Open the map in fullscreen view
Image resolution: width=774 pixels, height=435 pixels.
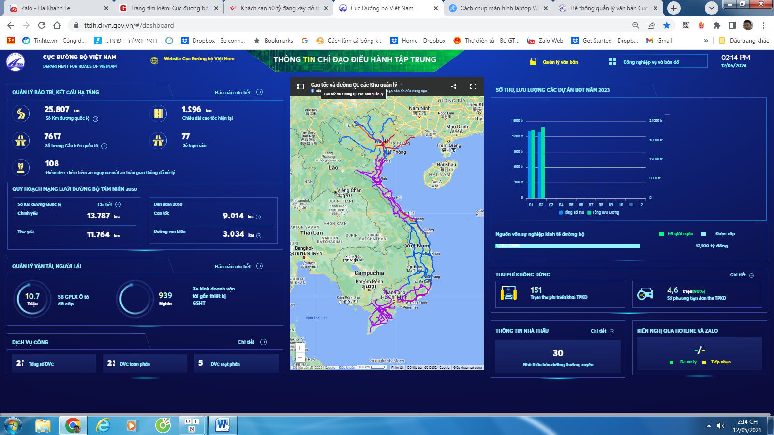(473, 87)
